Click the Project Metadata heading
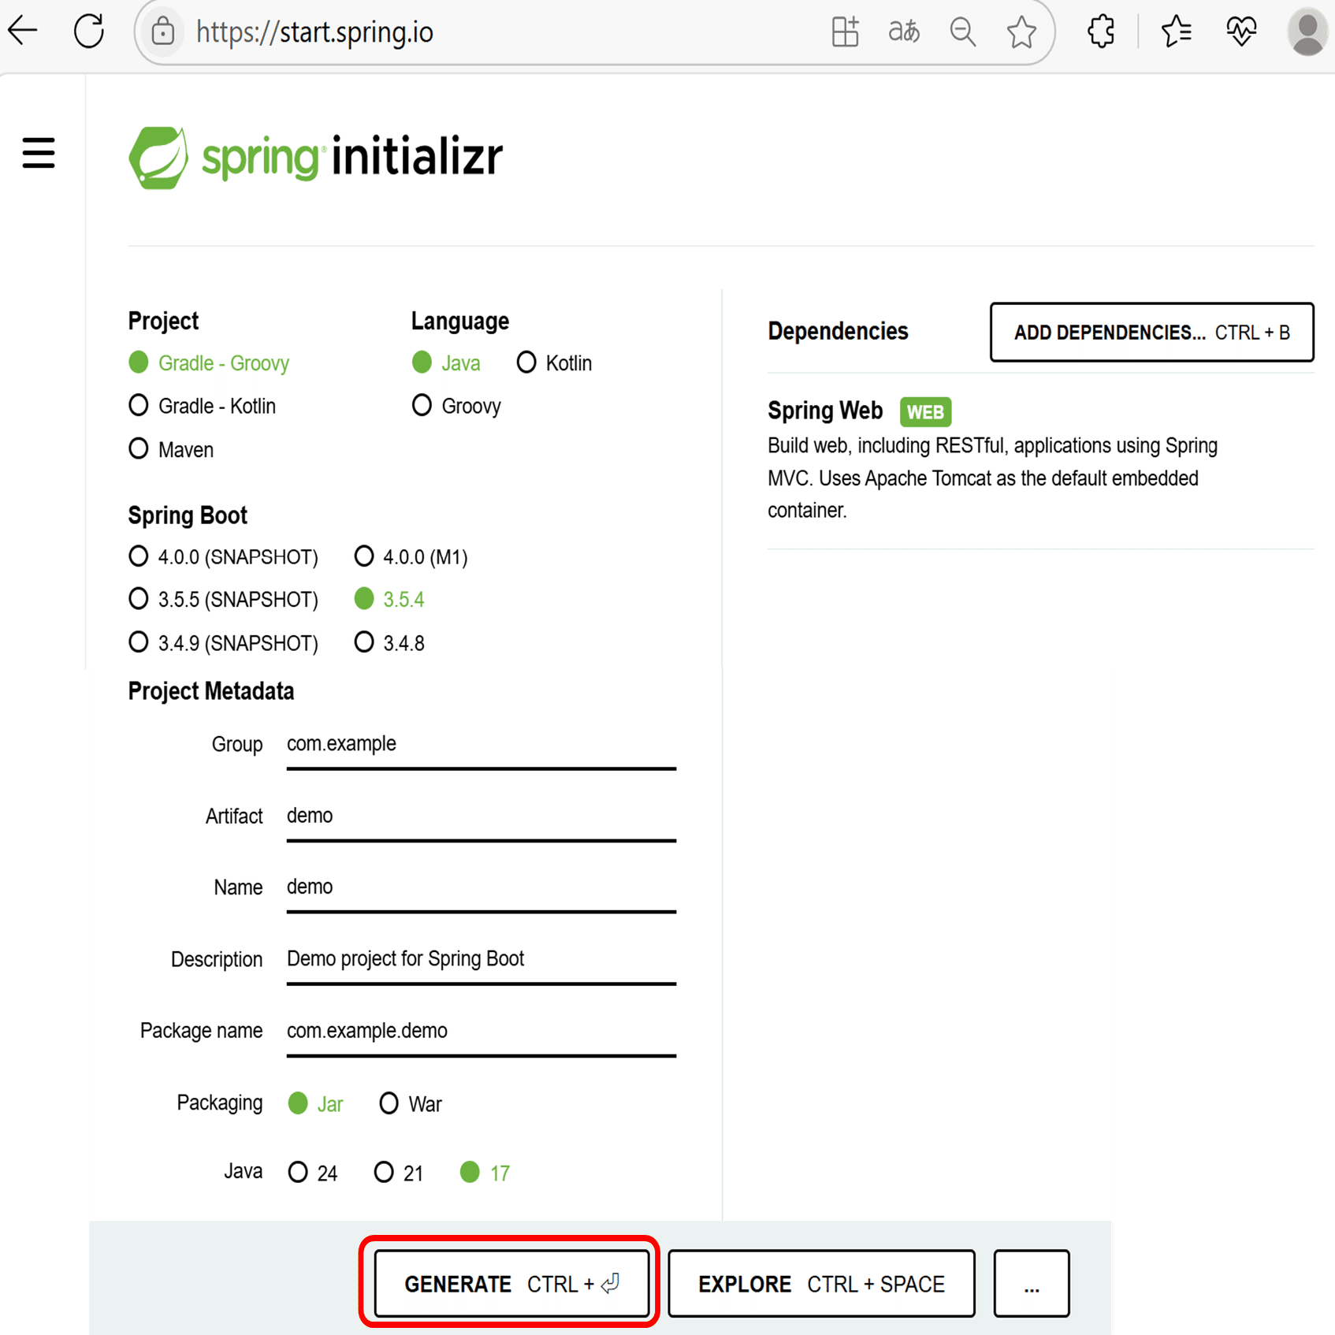Image resolution: width=1335 pixels, height=1335 pixels. point(211,691)
